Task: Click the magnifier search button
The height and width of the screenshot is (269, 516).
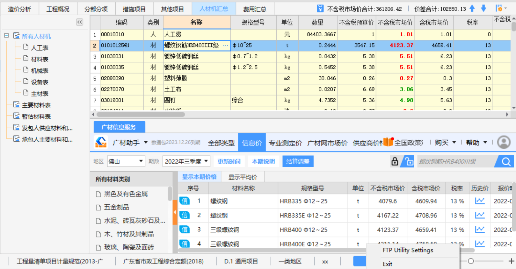Action: 505,161
